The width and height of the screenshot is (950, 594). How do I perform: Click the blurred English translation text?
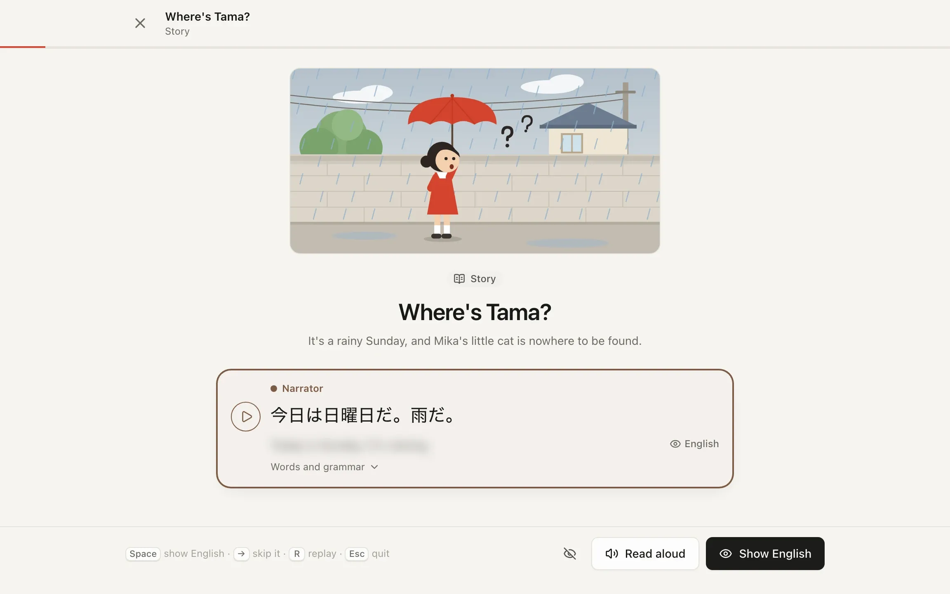click(x=350, y=445)
